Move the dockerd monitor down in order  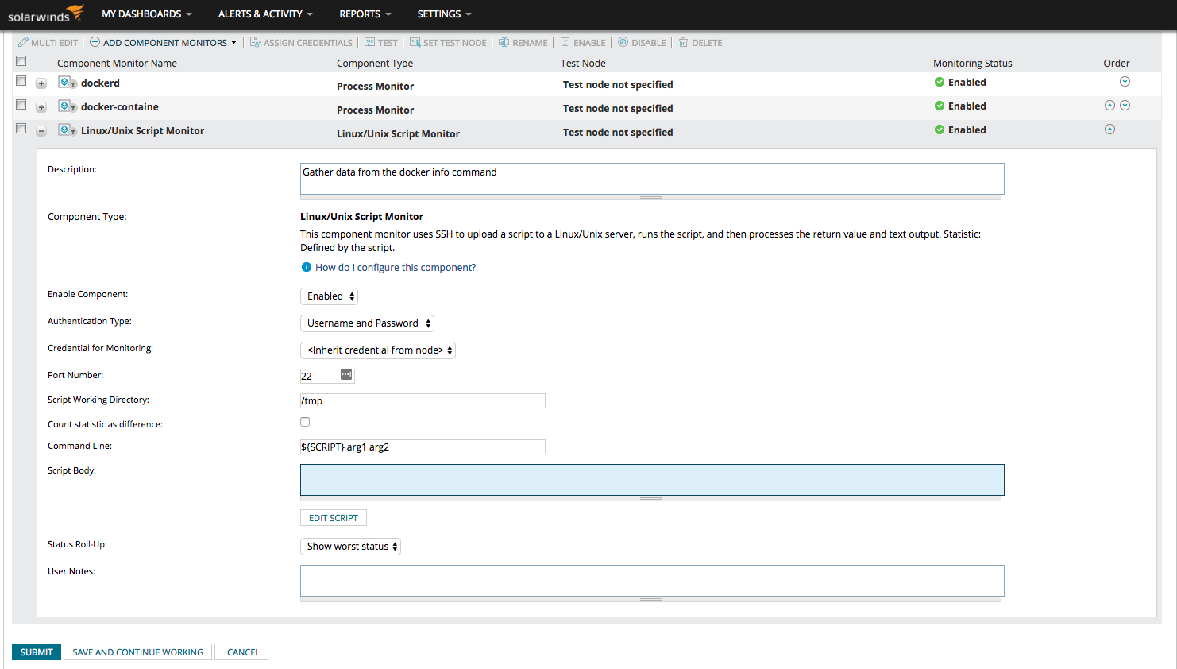coord(1125,82)
